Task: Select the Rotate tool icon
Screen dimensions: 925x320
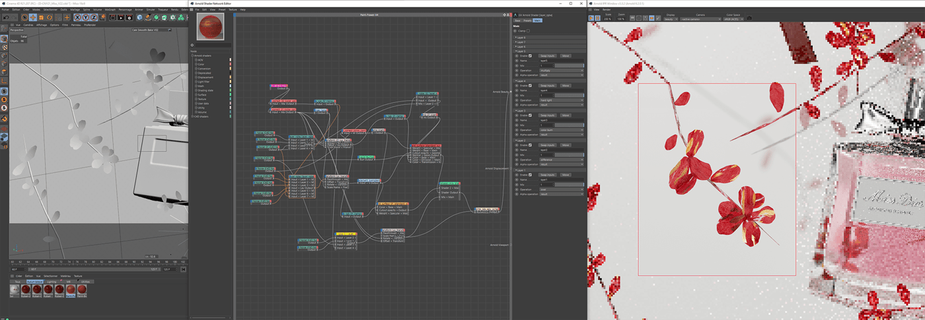Action: click(50, 18)
